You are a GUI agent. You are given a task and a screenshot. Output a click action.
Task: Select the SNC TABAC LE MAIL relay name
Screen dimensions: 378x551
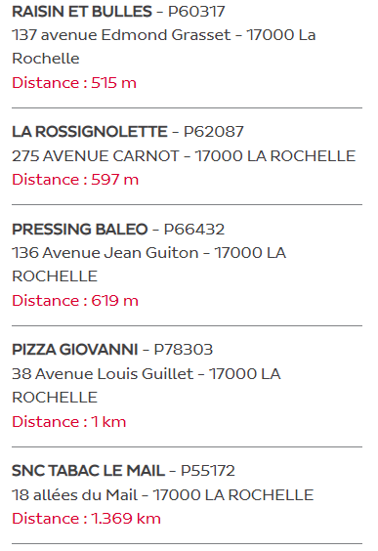click(88, 471)
